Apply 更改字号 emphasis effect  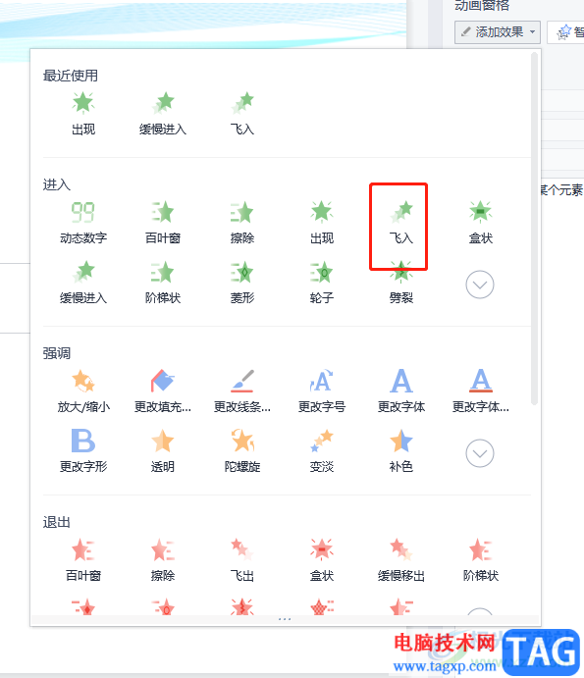click(322, 391)
